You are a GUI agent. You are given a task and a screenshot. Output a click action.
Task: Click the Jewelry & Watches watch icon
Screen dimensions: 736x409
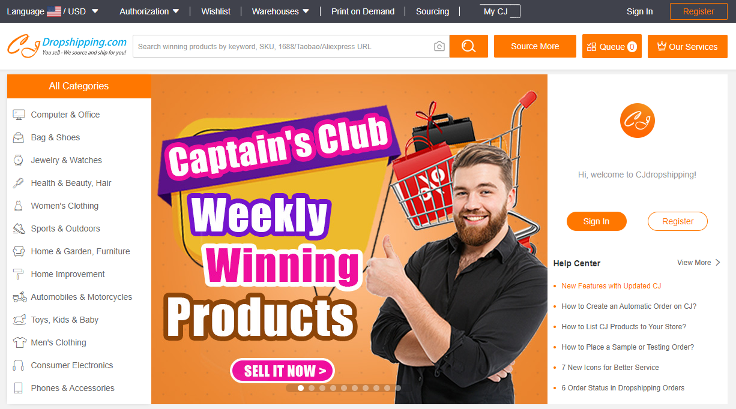click(19, 160)
